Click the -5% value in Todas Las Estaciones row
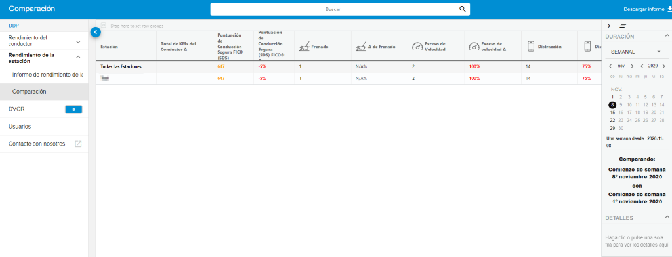The height and width of the screenshot is (257, 672). click(x=262, y=66)
